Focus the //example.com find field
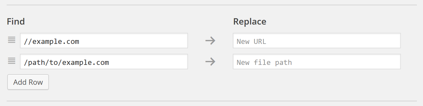423x106 pixels. coord(104,41)
